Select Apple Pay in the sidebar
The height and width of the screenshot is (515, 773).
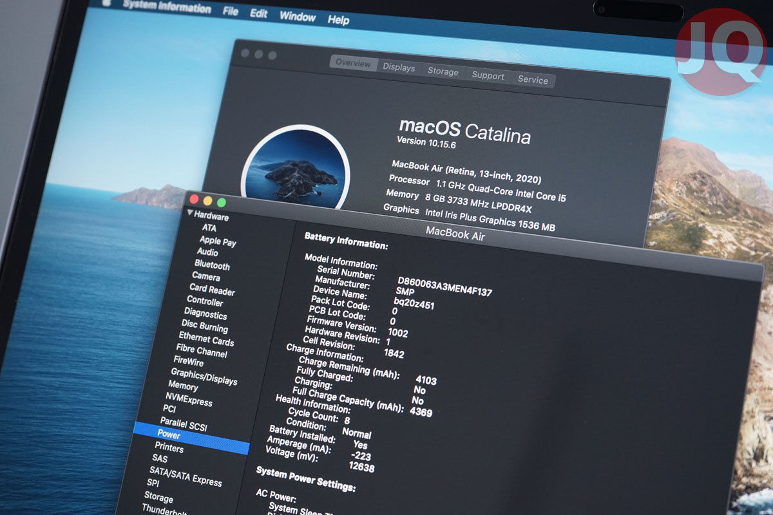pyautogui.click(x=218, y=241)
